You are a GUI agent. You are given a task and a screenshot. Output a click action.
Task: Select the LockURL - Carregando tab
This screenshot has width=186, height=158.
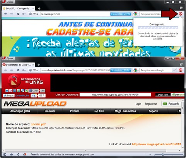pyautogui.click(x=18, y=9)
